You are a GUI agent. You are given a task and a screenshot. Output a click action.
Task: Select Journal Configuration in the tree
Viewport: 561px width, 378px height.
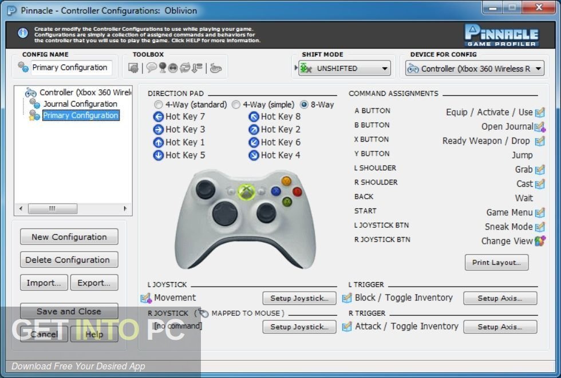coord(80,104)
